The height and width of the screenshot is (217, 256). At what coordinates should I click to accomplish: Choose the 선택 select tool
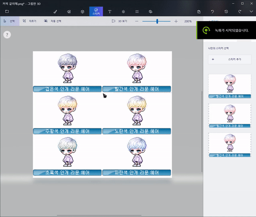pos(9,21)
